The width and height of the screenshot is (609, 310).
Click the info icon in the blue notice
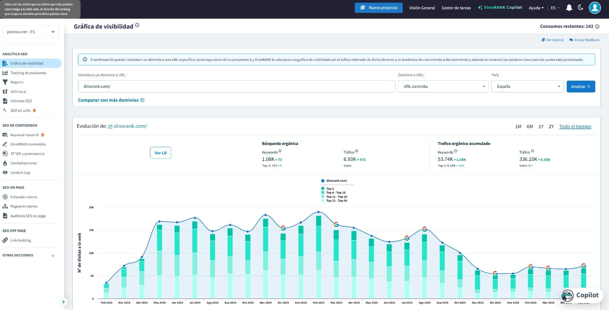click(x=84, y=59)
